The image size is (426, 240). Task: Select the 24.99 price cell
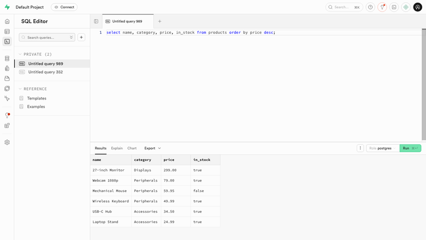176,222
